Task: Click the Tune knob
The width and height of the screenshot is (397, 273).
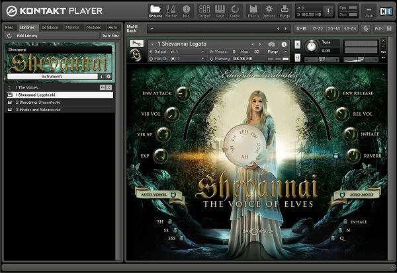Action: (311, 46)
